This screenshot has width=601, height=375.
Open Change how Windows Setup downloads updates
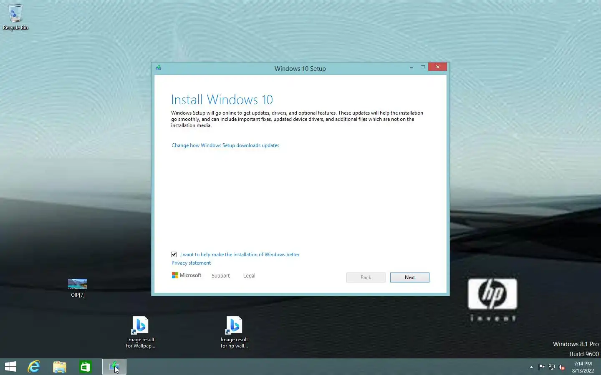click(225, 145)
